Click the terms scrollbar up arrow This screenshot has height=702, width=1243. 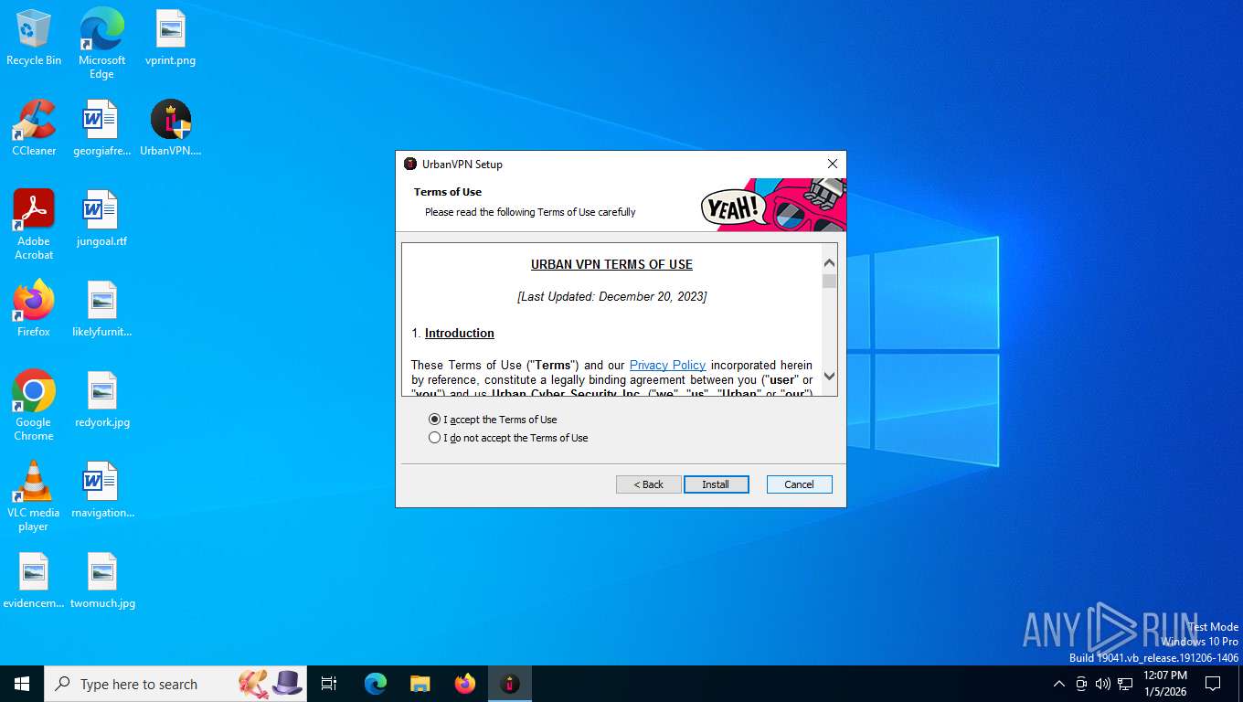(830, 263)
